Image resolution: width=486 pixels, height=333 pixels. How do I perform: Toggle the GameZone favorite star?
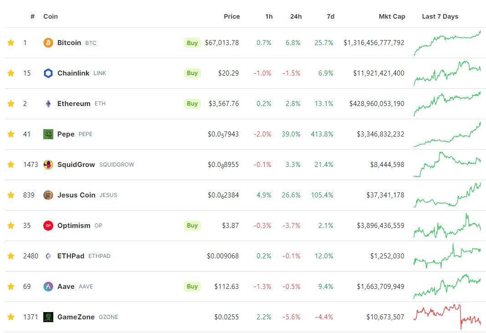[11, 317]
